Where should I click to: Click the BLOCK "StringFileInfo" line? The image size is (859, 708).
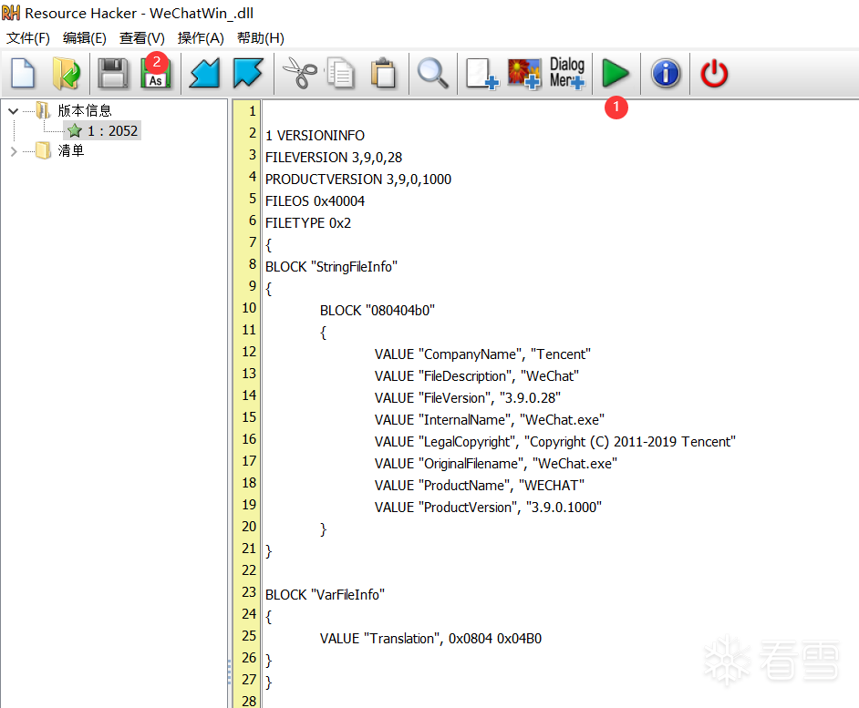coord(331,267)
